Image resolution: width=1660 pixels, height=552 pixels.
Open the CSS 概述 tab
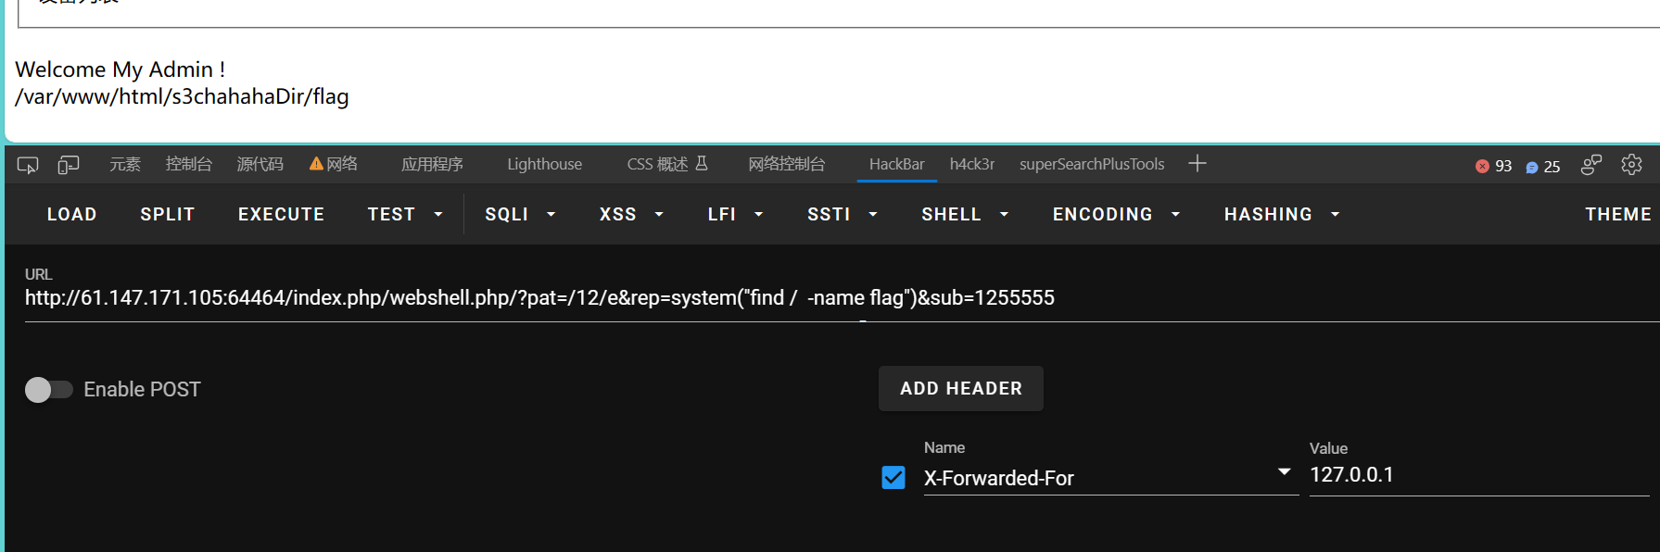pos(657,164)
